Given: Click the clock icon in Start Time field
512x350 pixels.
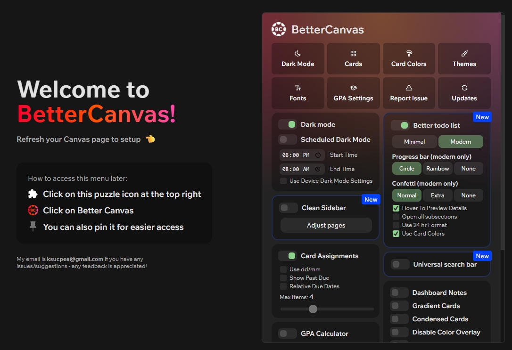Looking at the screenshot, I should (x=318, y=155).
